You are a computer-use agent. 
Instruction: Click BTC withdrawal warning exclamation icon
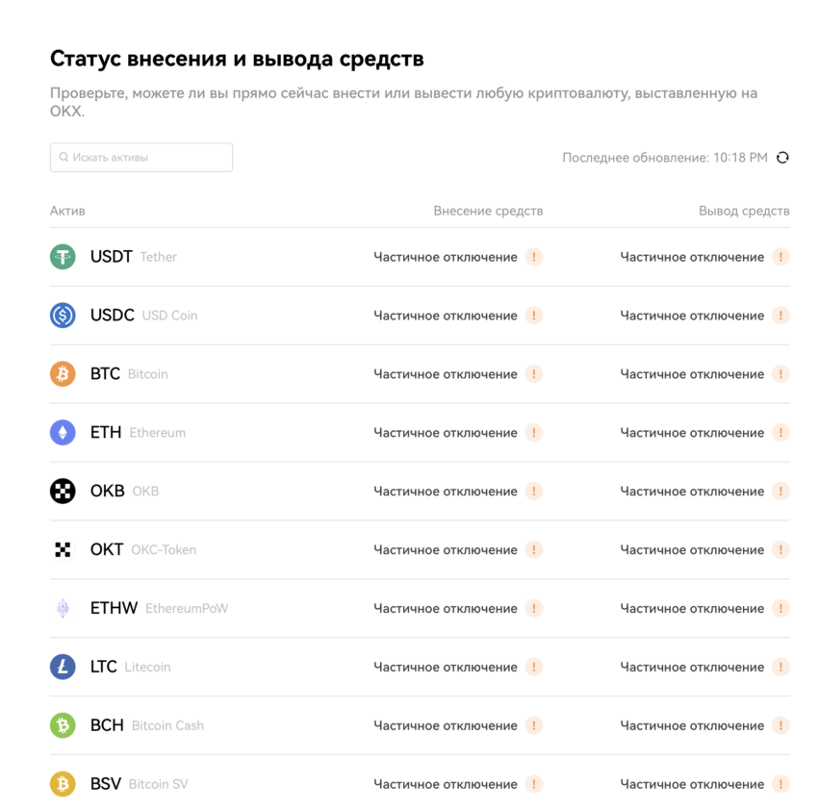click(780, 374)
